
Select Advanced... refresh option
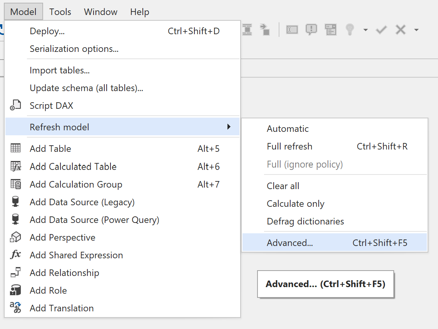[290, 243]
